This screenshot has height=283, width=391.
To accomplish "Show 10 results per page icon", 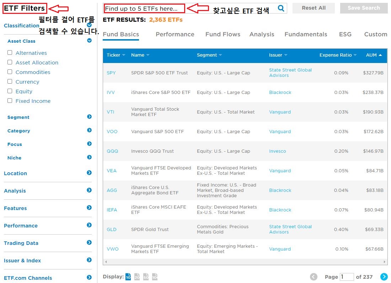I will click(x=128, y=277).
